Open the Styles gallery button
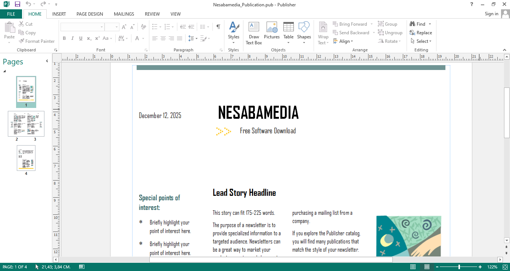510x271 pixels. 233,33
